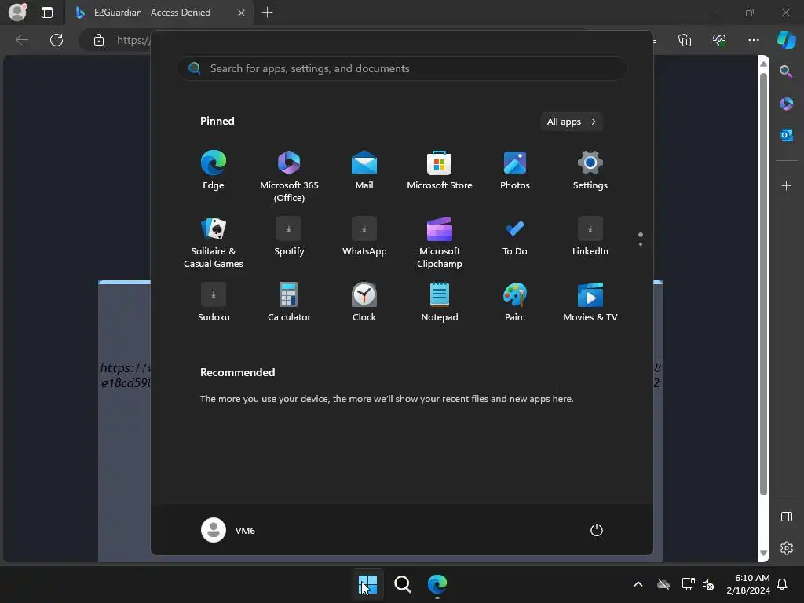Click the Edge back arrow
This screenshot has width=804, height=603.
[21, 40]
